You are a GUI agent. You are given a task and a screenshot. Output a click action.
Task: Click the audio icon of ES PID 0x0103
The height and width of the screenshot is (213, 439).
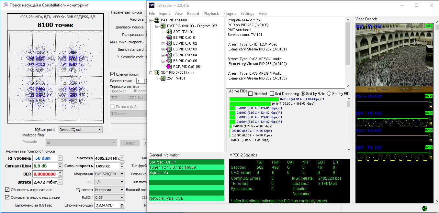tap(169, 49)
